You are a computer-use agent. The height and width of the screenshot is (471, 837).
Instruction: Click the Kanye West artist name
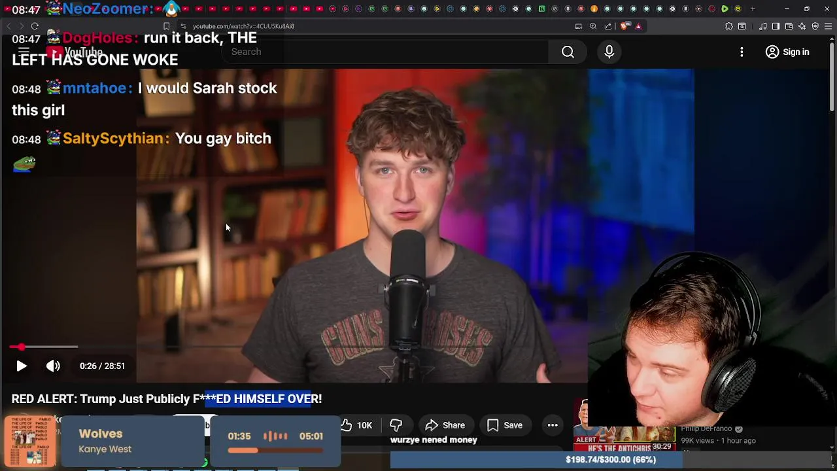(105, 449)
